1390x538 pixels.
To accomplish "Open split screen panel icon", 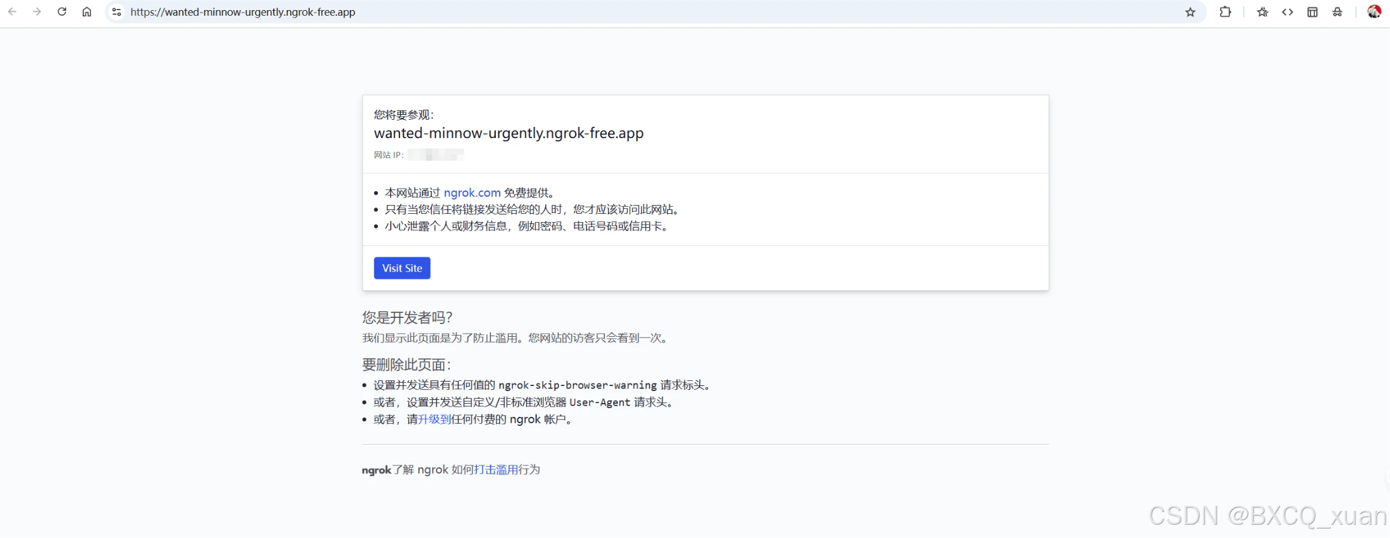I will 1312,12.
